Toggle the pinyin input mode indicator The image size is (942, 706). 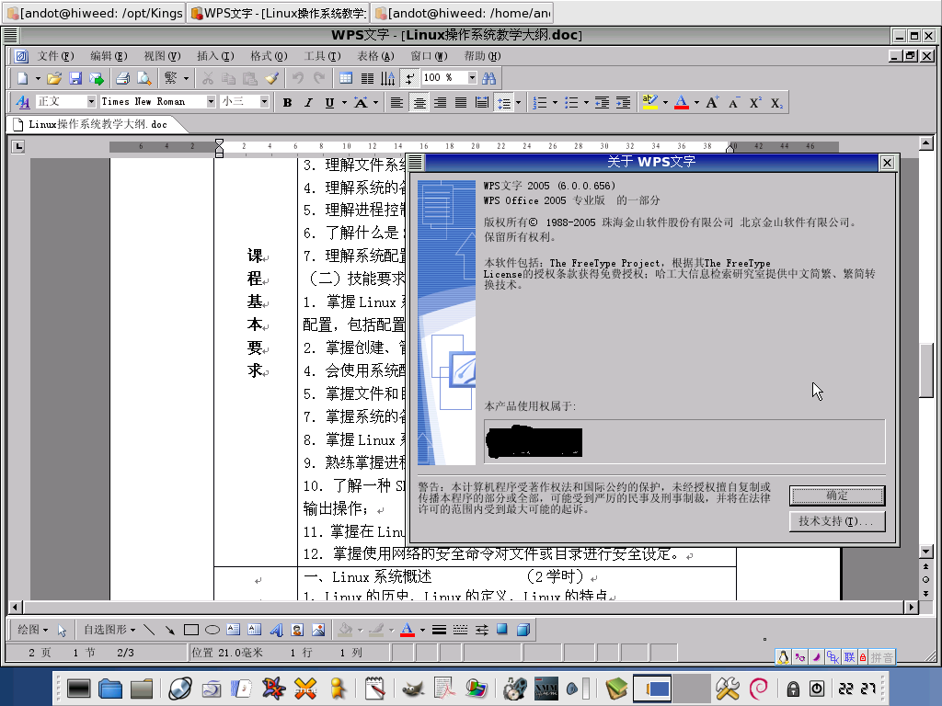pyautogui.click(x=882, y=657)
